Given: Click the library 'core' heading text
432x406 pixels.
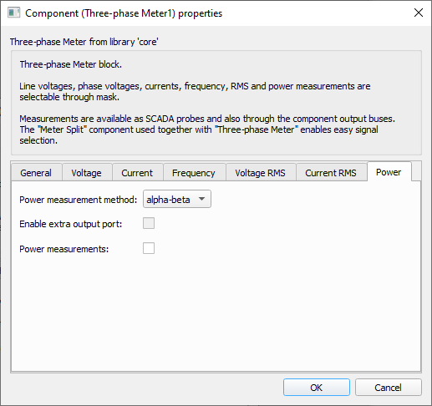Looking at the screenshot, I should point(84,42).
